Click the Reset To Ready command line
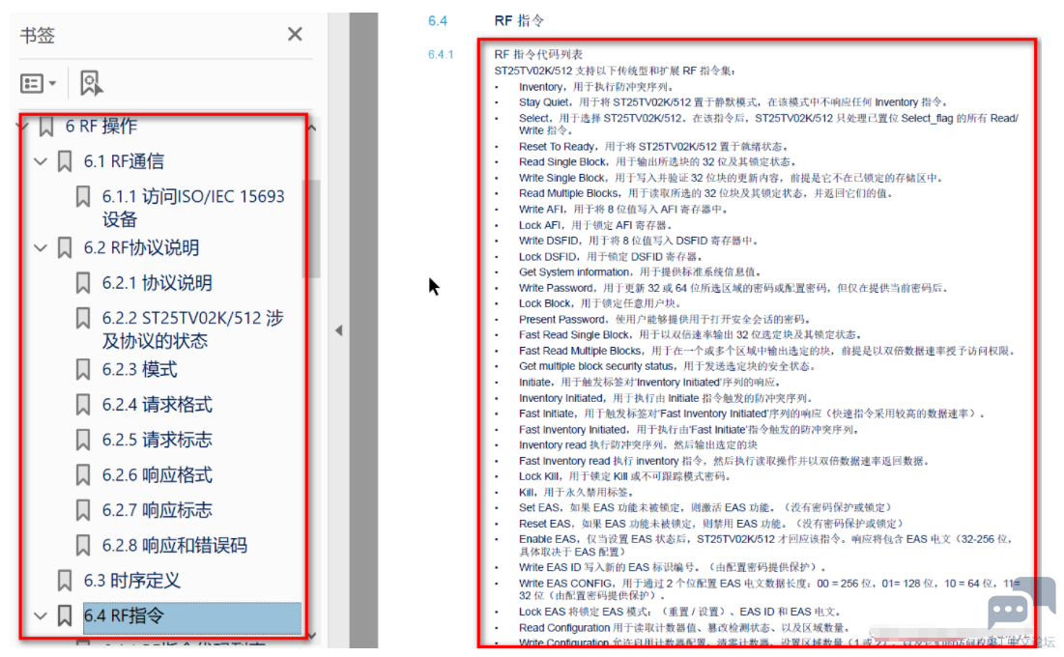The image size is (1064, 657). coord(654,147)
